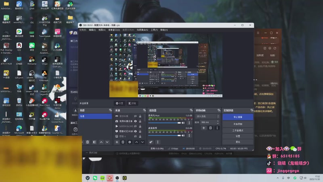
Task: Open QQ desktop icon
Action: click(x=19, y=47)
